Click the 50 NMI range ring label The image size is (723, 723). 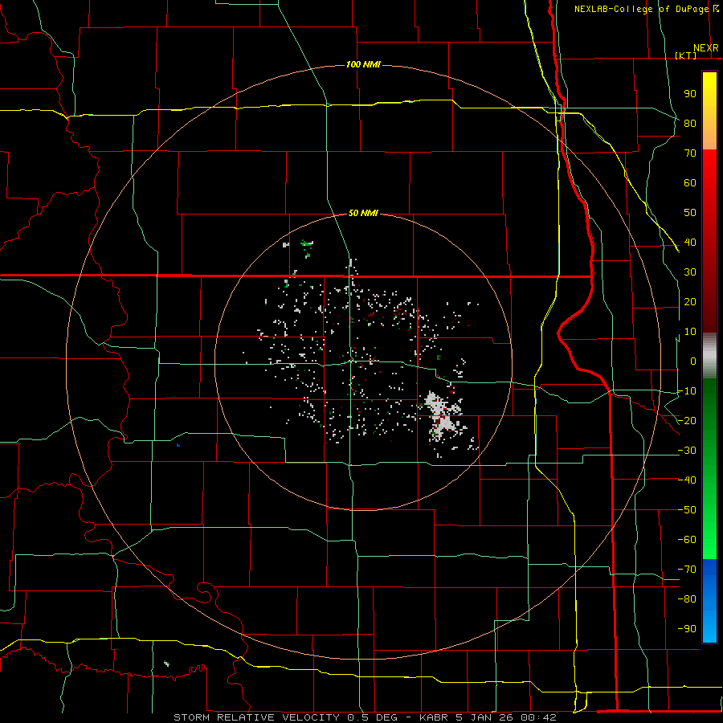pos(363,213)
